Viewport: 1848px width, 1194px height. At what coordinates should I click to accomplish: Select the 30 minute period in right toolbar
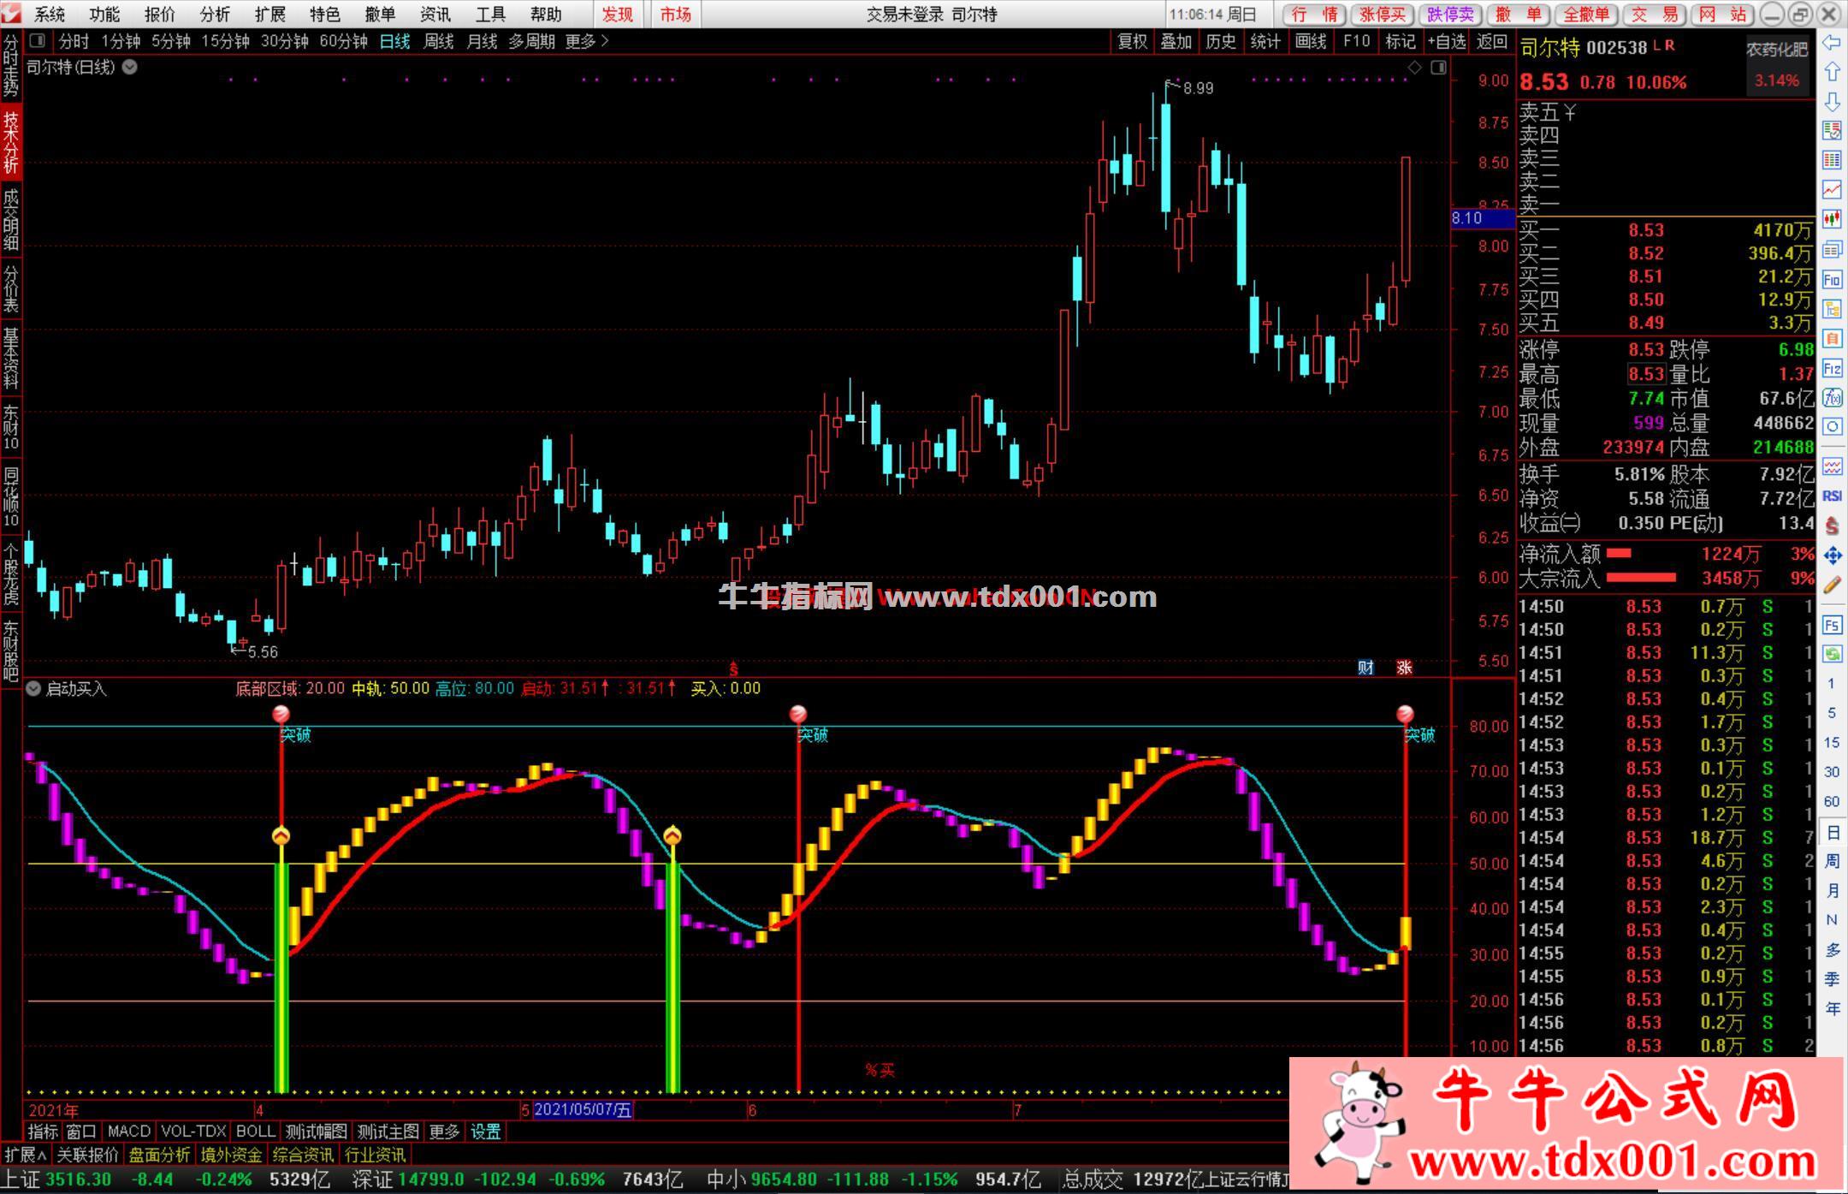1832,772
